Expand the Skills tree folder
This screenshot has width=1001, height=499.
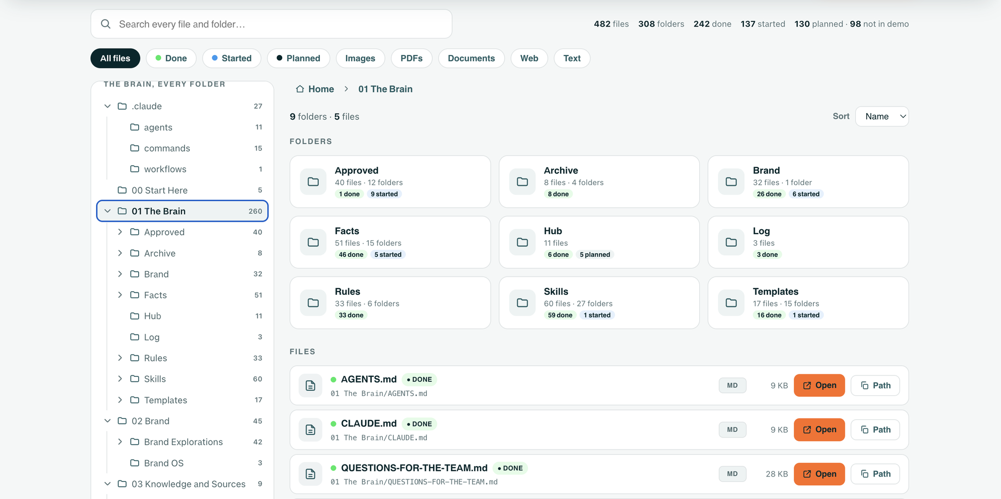[120, 379]
